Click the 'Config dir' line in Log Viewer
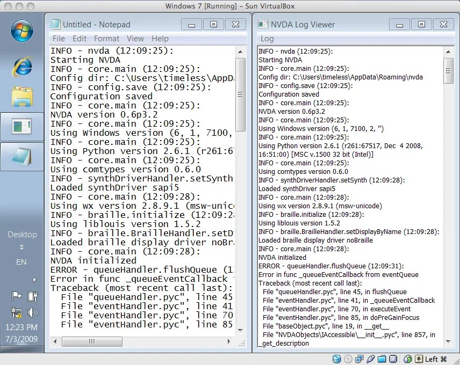Image resolution: width=460 pixels, height=365 pixels. click(341, 77)
